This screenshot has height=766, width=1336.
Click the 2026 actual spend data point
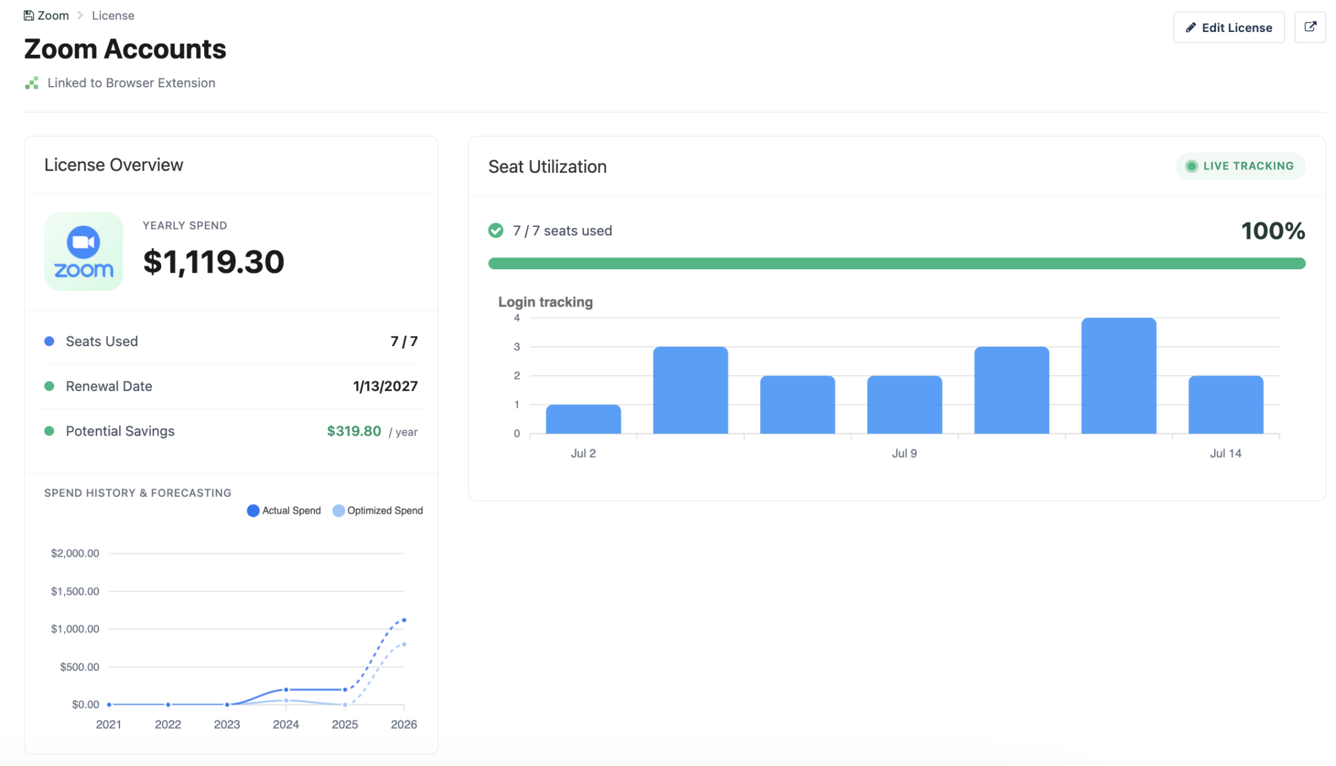tap(404, 620)
